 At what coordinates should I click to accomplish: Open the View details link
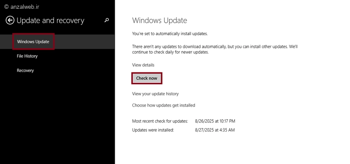click(x=143, y=65)
